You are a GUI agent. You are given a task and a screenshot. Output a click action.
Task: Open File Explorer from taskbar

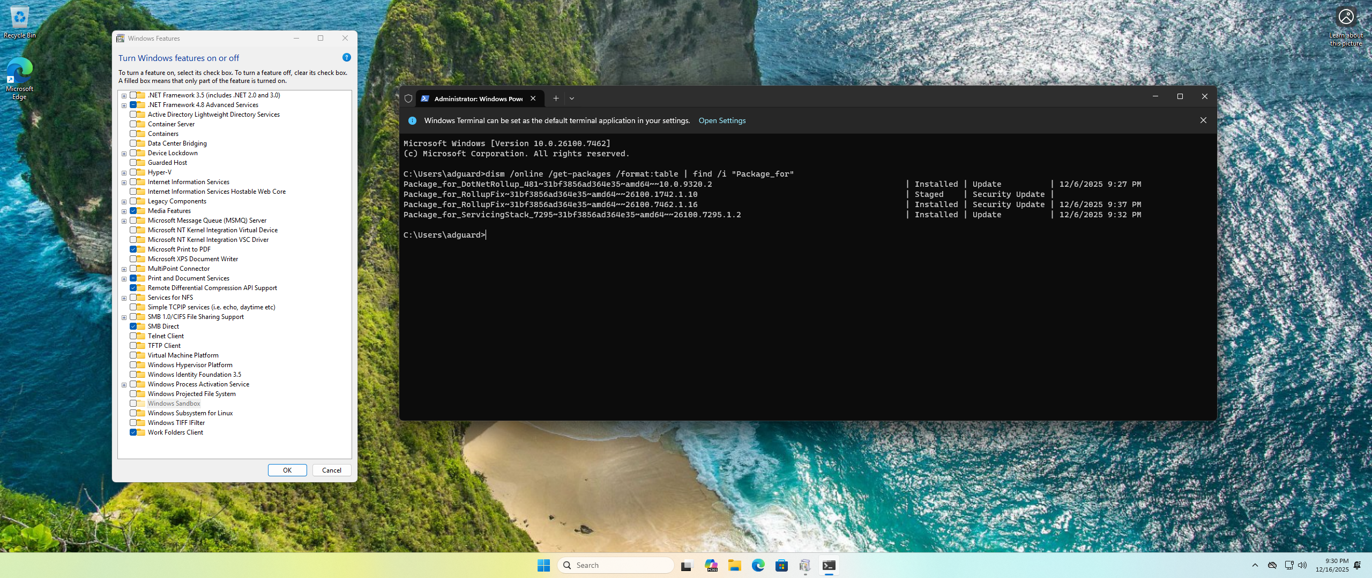pos(734,565)
